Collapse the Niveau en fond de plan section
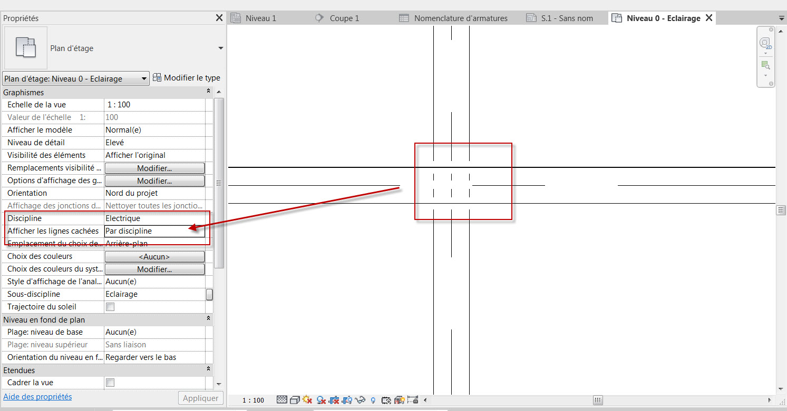Viewport: 787px width, 411px height. pos(208,319)
